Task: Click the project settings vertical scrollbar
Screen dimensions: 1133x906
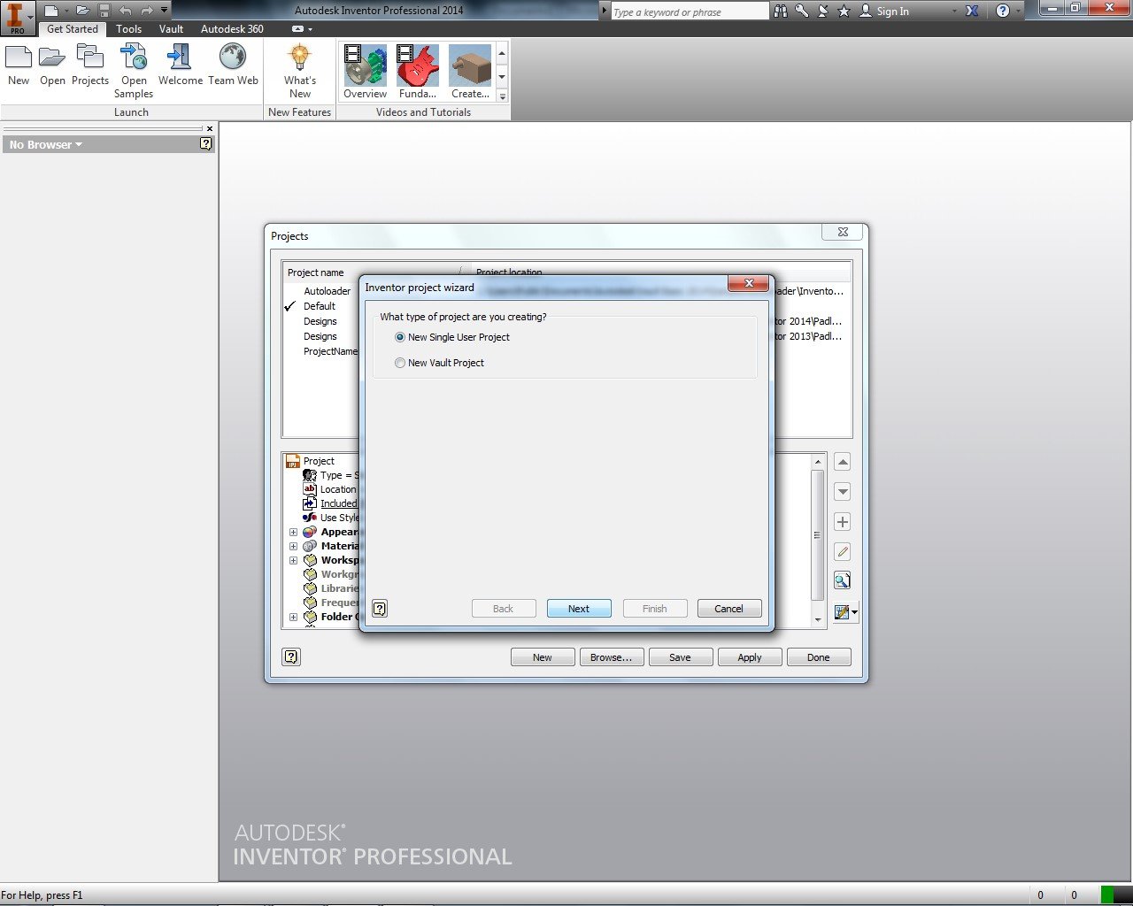Action: pos(818,536)
